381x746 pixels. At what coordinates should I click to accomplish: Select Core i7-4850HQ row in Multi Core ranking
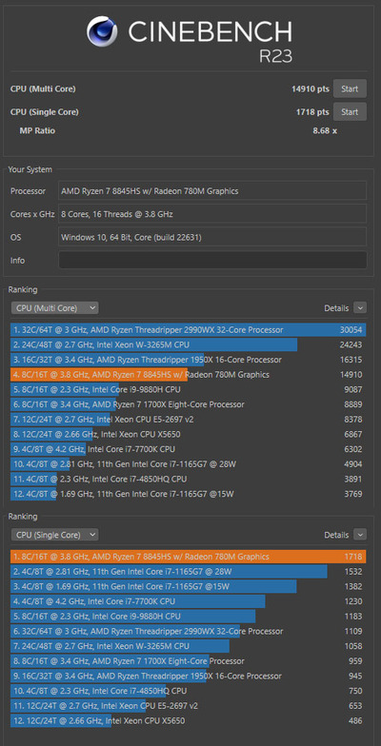189,479
